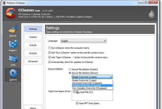This screenshot has height=109, width=162.
Task: Click the CCleaner logo in header
Action: tap(11, 13)
